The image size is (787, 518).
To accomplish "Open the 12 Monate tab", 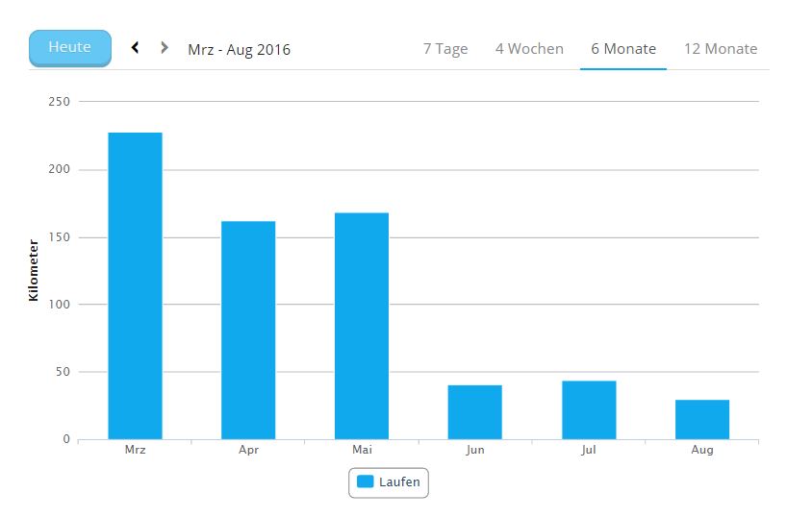I will pyautogui.click(x=721, y=49).
